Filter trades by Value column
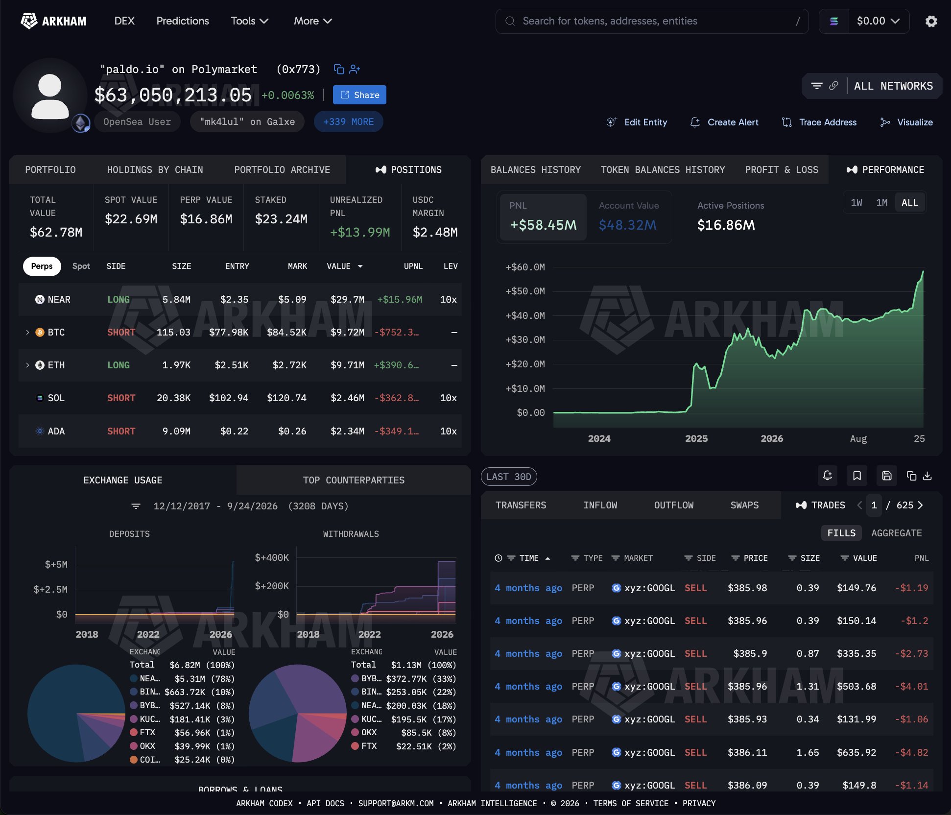This screenshot has height=815, width=951. coord(844,558)
